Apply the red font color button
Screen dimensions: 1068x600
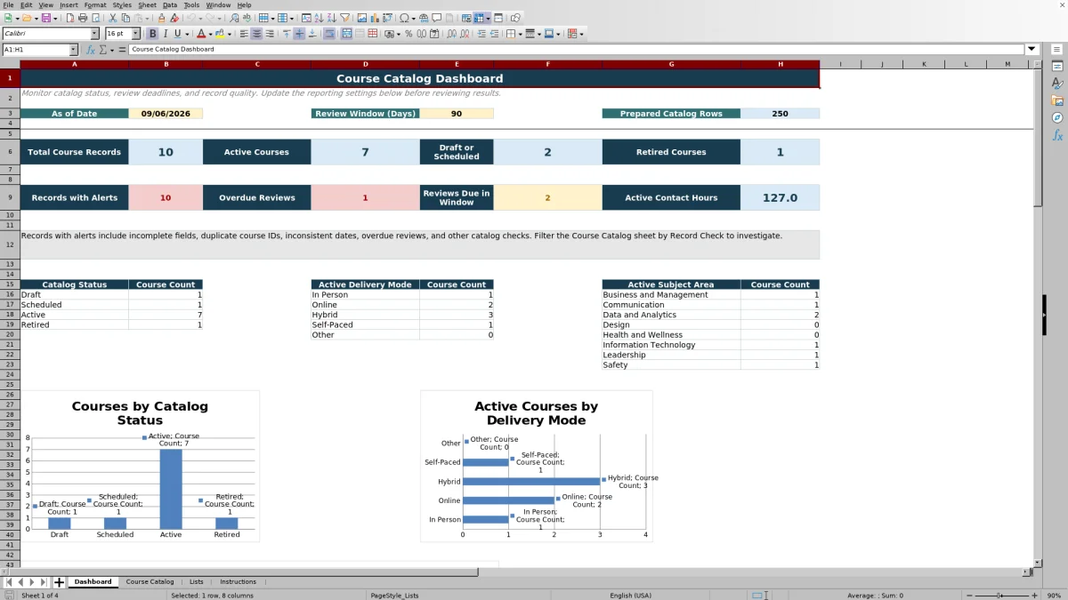click(200, 34)
